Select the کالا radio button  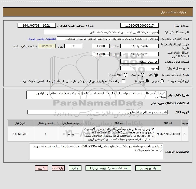coord(156,75)
